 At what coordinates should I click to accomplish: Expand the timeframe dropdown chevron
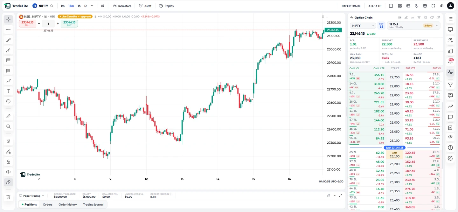[92, 6]
